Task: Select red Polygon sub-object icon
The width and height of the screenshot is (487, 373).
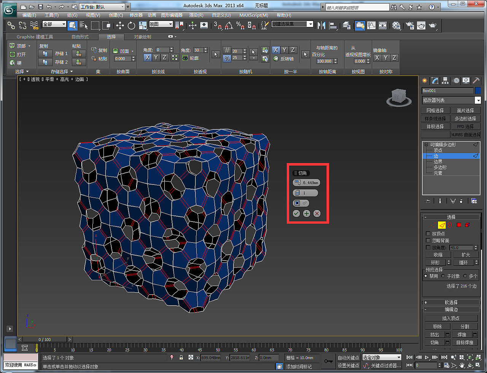Action: coord(459,225)
